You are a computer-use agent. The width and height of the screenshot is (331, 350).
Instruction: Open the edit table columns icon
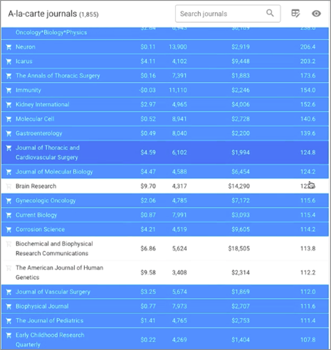pyautogui.click(x=295, y=14)
